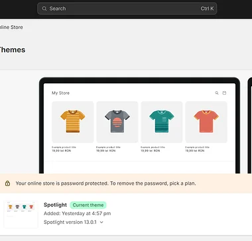
Task: Click the magnifier icon in the Search bar
Action: 44,9
